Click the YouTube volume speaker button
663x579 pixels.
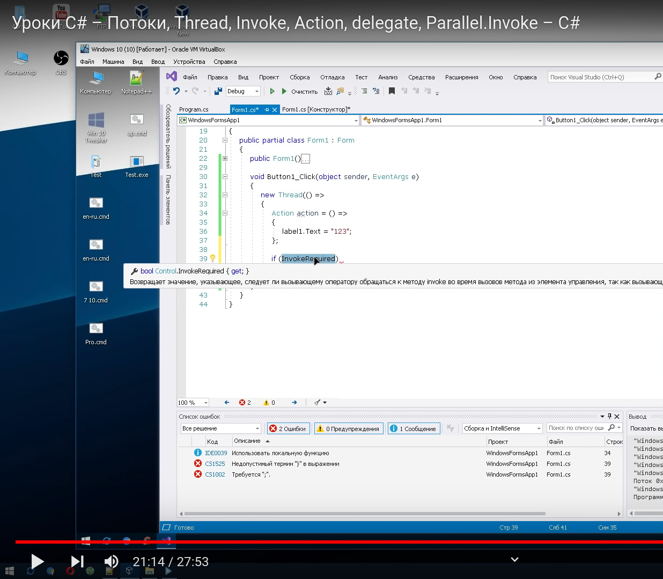click(111, 561)
